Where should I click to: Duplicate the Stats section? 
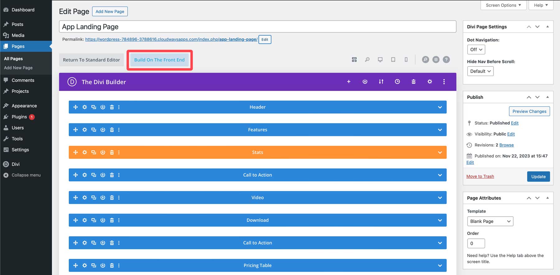(x=94, y=152)
